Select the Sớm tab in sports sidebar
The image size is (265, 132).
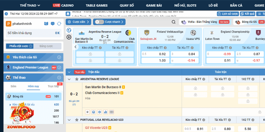(x=13, y=86)
